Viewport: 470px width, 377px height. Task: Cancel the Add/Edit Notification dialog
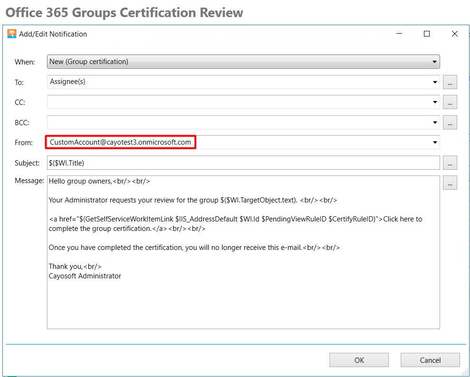(x=430, y=360)
